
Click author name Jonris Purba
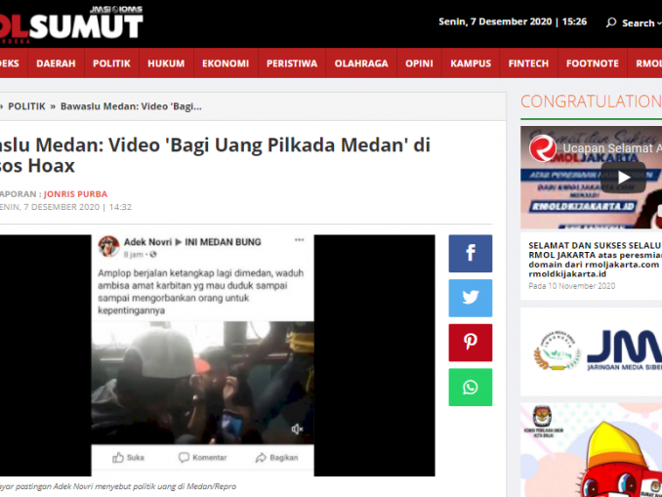click(75, 193)
